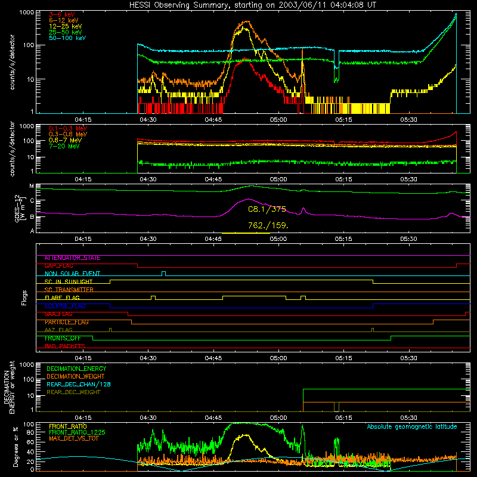This screenshot has width=477, height=477.
Task: Select the 25-50 keV legend label
Action: tap(66, 32)
